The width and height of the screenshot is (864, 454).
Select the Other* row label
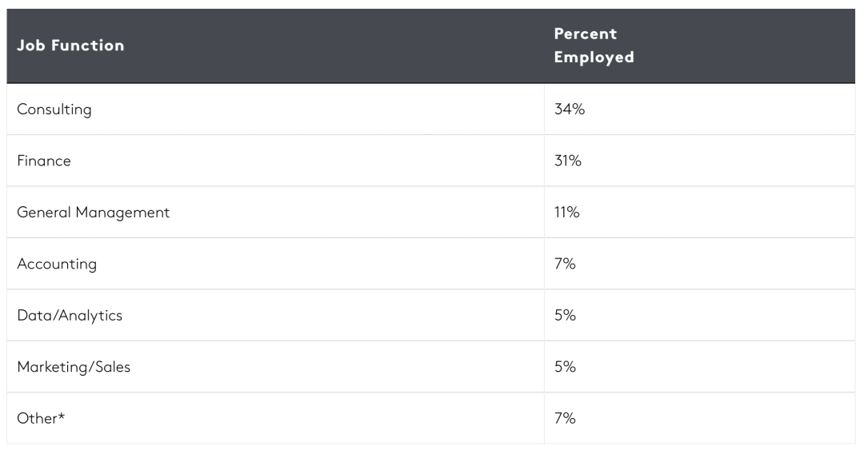point(41,418)
